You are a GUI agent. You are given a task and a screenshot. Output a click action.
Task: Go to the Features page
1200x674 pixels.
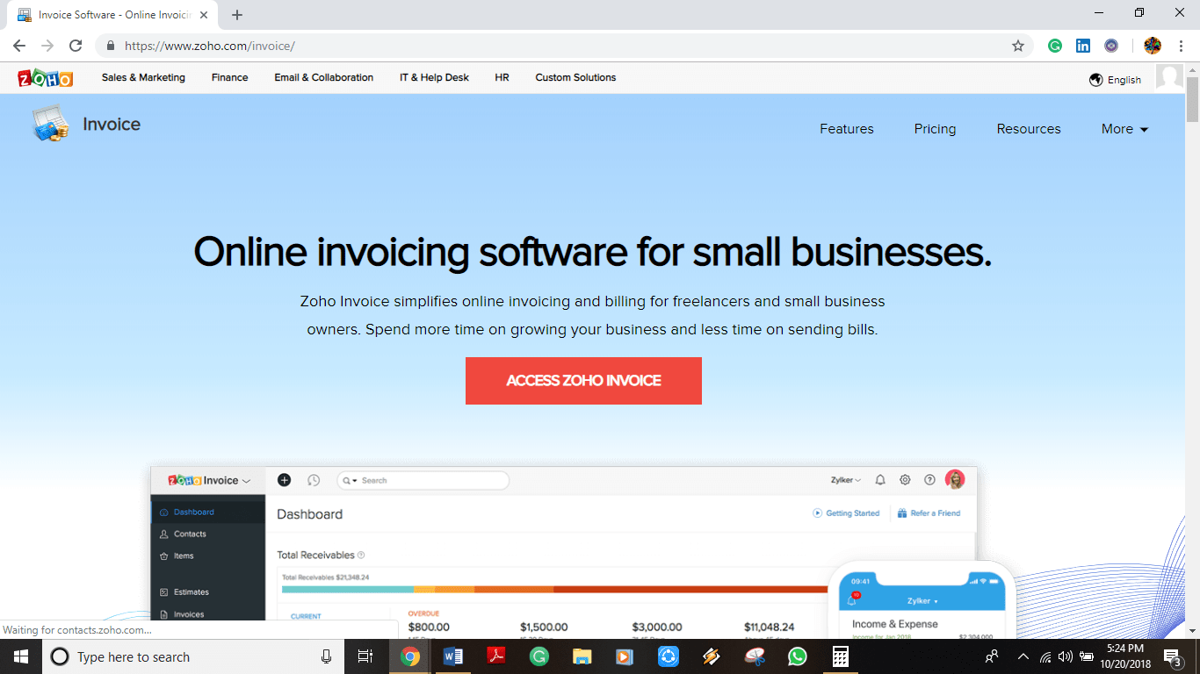point(847,129)
